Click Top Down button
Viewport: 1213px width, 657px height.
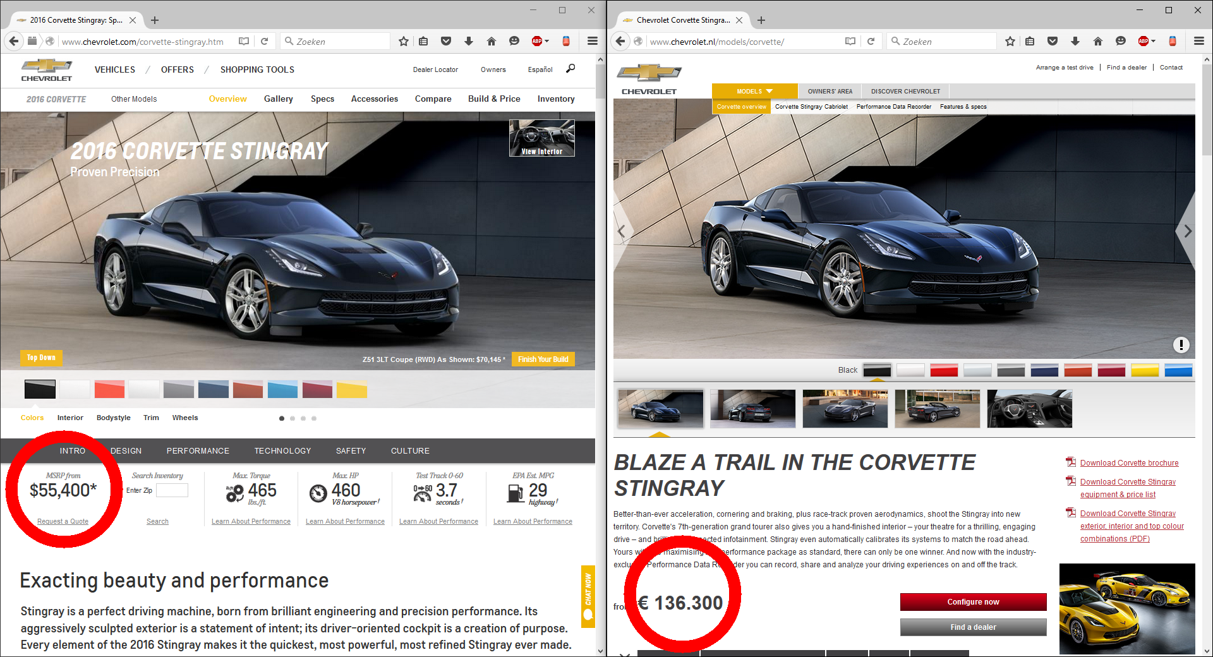pos(41,358)
